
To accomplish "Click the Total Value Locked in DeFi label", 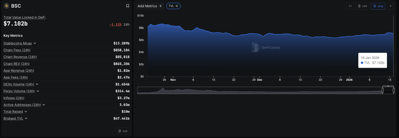I will [24, 17].
